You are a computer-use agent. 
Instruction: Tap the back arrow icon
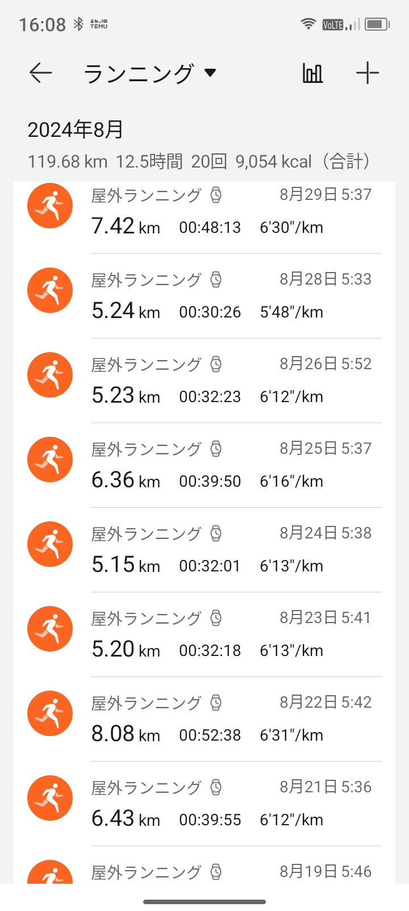(40, 73)
